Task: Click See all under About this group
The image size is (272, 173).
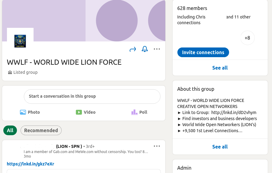Action: tap(220, 147)
